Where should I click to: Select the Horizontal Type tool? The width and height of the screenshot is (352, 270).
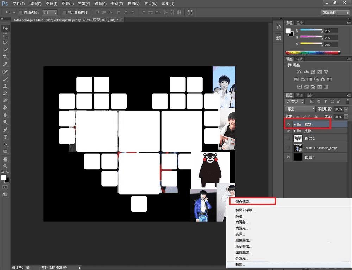click(x=5, y=137)
